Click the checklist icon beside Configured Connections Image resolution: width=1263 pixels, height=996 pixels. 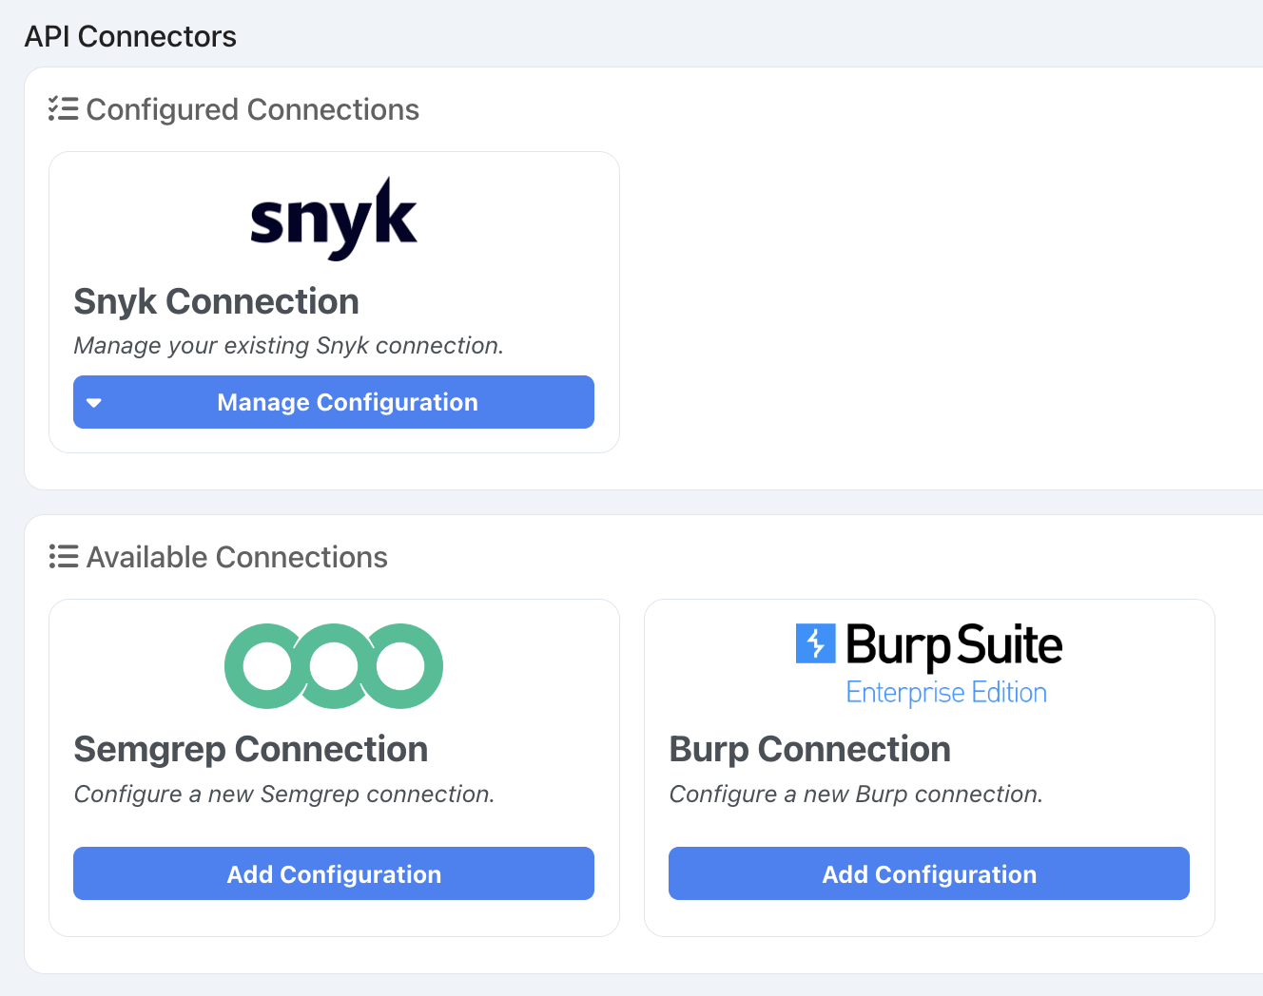(63, 109)
